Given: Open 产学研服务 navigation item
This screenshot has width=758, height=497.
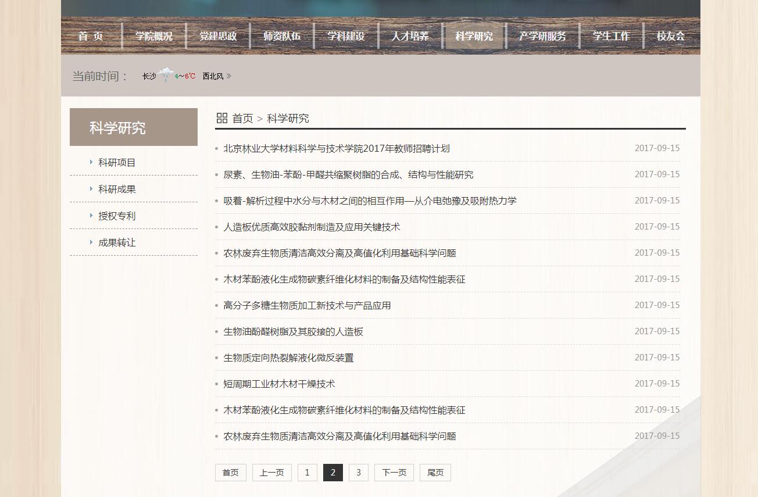Looking at the screenshot, I should (x=542, y=36).
